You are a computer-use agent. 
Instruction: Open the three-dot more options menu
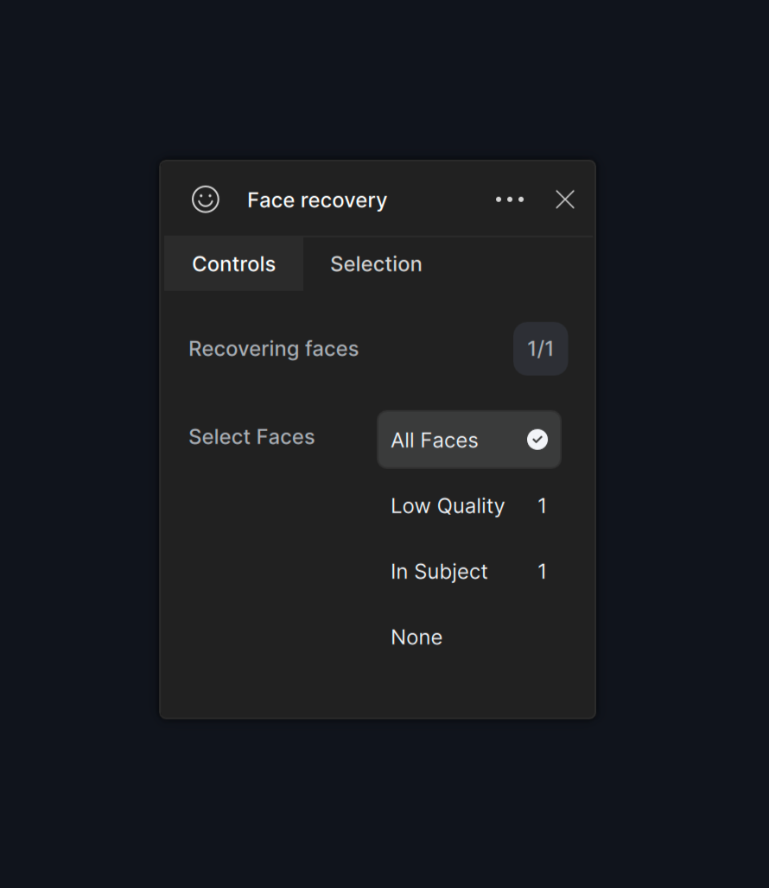pos(510,200)
